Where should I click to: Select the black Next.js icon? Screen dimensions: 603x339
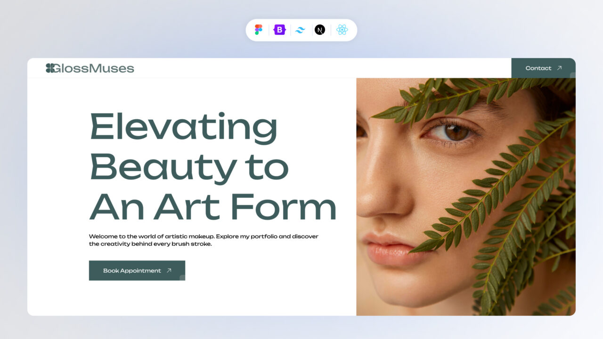tap(320, 30)
